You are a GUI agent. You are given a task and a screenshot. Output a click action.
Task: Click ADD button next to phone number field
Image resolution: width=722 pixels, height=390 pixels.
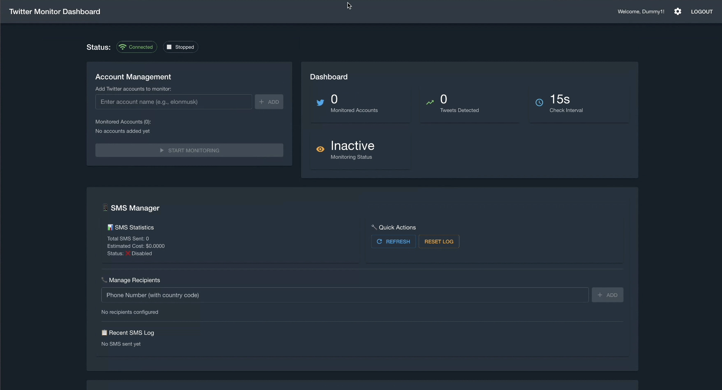click(x=607, y=295)
